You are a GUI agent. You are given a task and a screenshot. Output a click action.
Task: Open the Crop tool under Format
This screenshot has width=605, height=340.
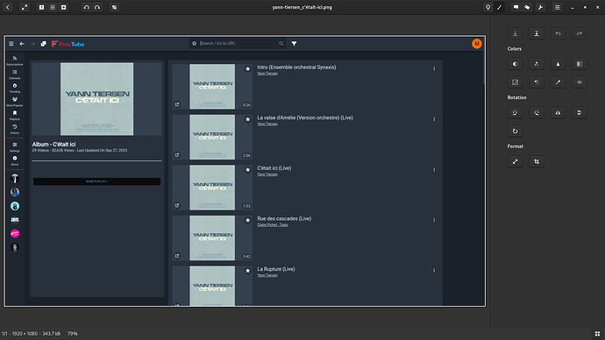coord(537,161)
